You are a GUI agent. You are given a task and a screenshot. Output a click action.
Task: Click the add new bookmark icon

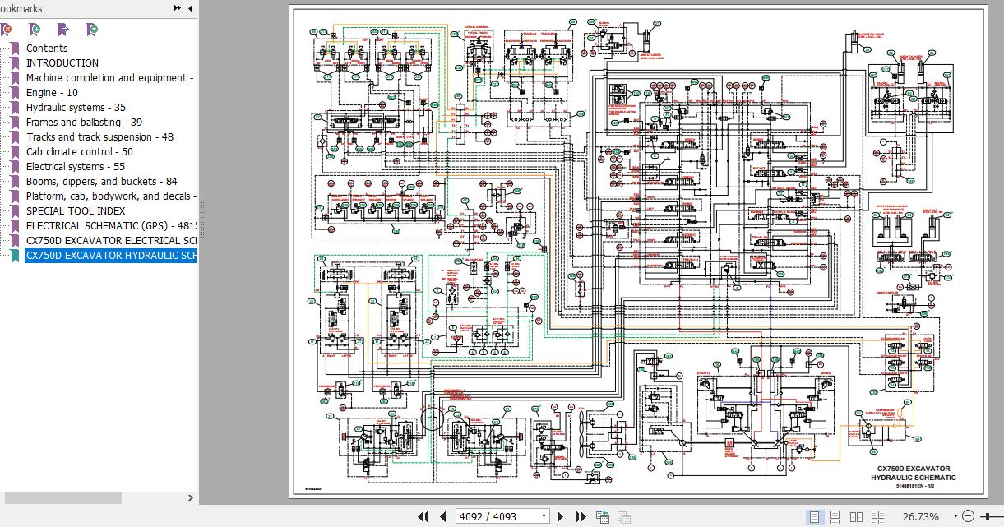tap(35, 30)
